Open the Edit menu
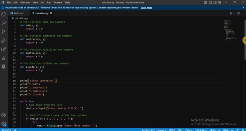This screenshot has width=246, height=131. pyautogui.click(x=15, y=3)
